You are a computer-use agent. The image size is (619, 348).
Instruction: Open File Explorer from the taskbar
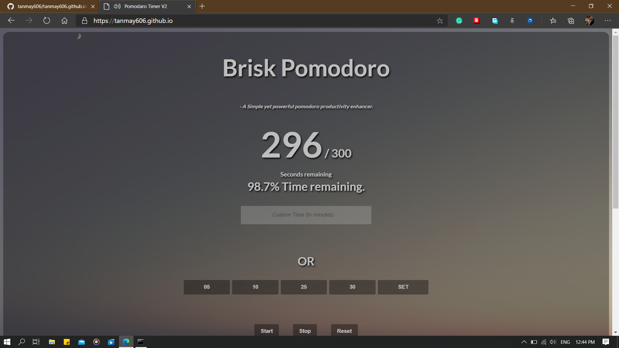[52, 342]
